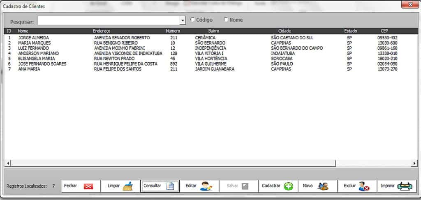Viewport: 421px width, 200px height.
Task: Click the Numero column header
Action: pyautogui.click(x=173, y=31)
